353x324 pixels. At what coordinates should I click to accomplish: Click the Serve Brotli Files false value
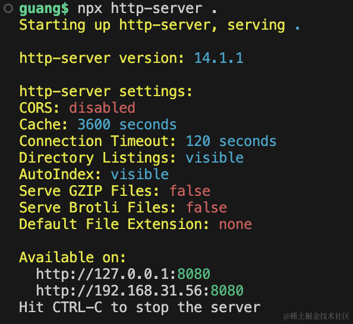coord(206,207)
